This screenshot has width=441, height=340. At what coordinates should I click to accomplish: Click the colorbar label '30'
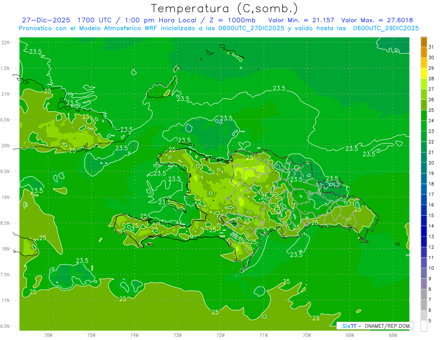(x=431, y=58)
